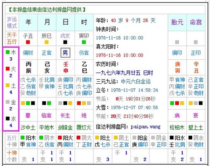Image resolution: width=210 pixels, height=166 pixels.
Task: Select the 乙巳 hour pillar
Action: click(x=85, y=68)
